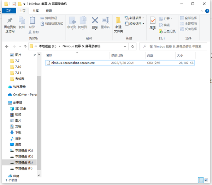Open the View ribbon tab
This screenshot has width=212, height=185.
click(x=49, y=11)
